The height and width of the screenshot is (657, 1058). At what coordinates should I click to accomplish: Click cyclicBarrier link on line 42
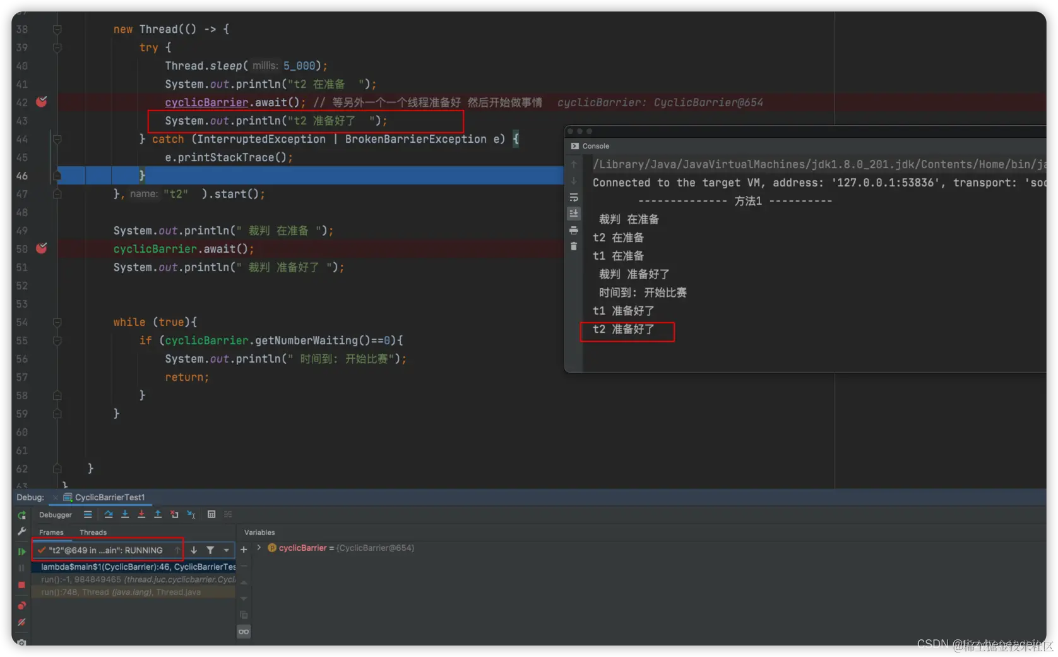point(206,102)
